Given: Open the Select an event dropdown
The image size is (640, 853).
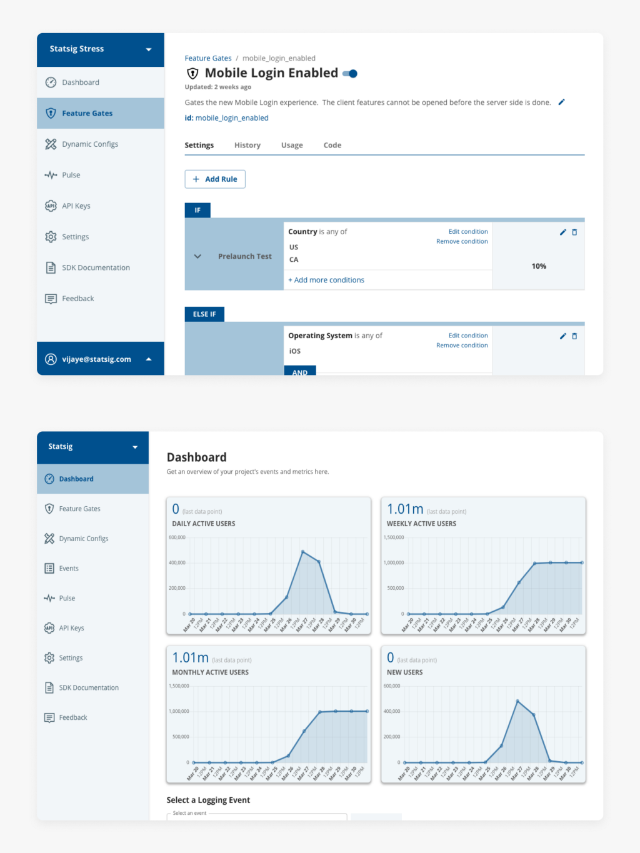Looking at the screenshot, I should pos(256,816).
